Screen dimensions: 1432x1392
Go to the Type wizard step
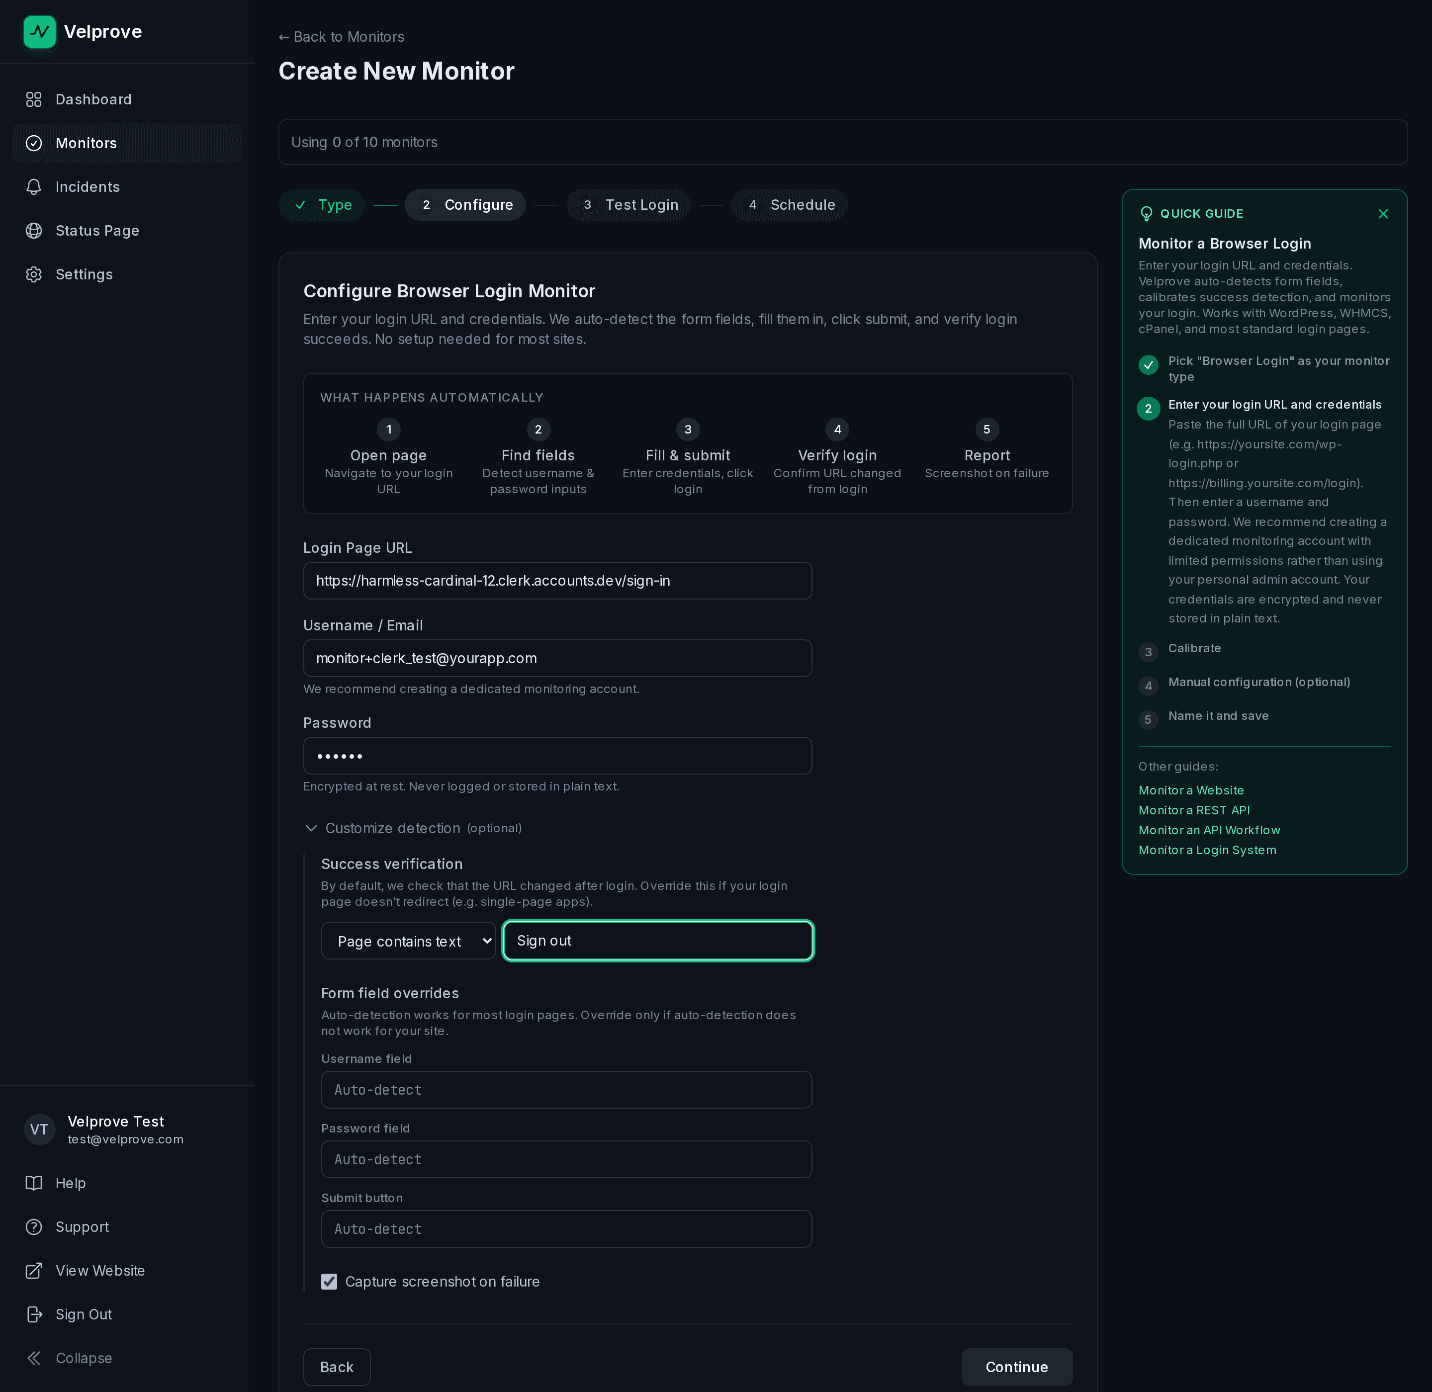point(322,205)
